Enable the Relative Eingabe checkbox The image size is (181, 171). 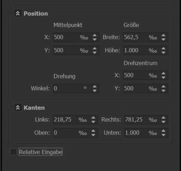13,152
